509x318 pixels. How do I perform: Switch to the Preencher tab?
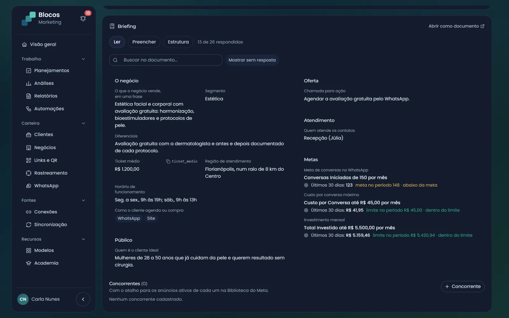144,42
